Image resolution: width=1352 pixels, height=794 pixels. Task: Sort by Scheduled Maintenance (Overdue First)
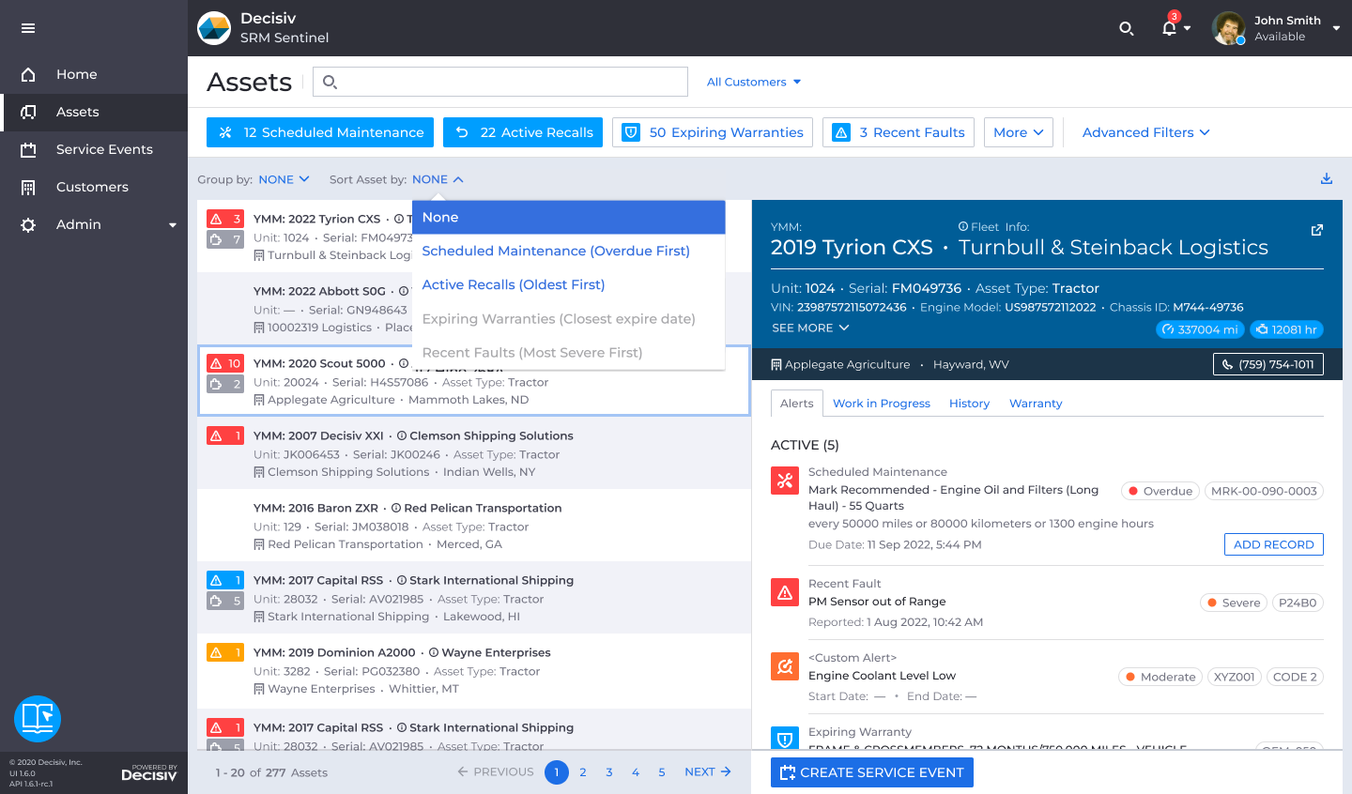[x=569, y=251]
